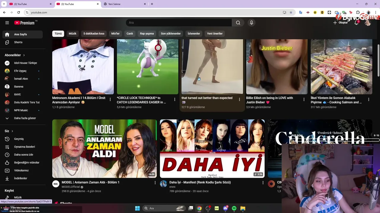Click the YouTube Premium logo

point(24,23)
